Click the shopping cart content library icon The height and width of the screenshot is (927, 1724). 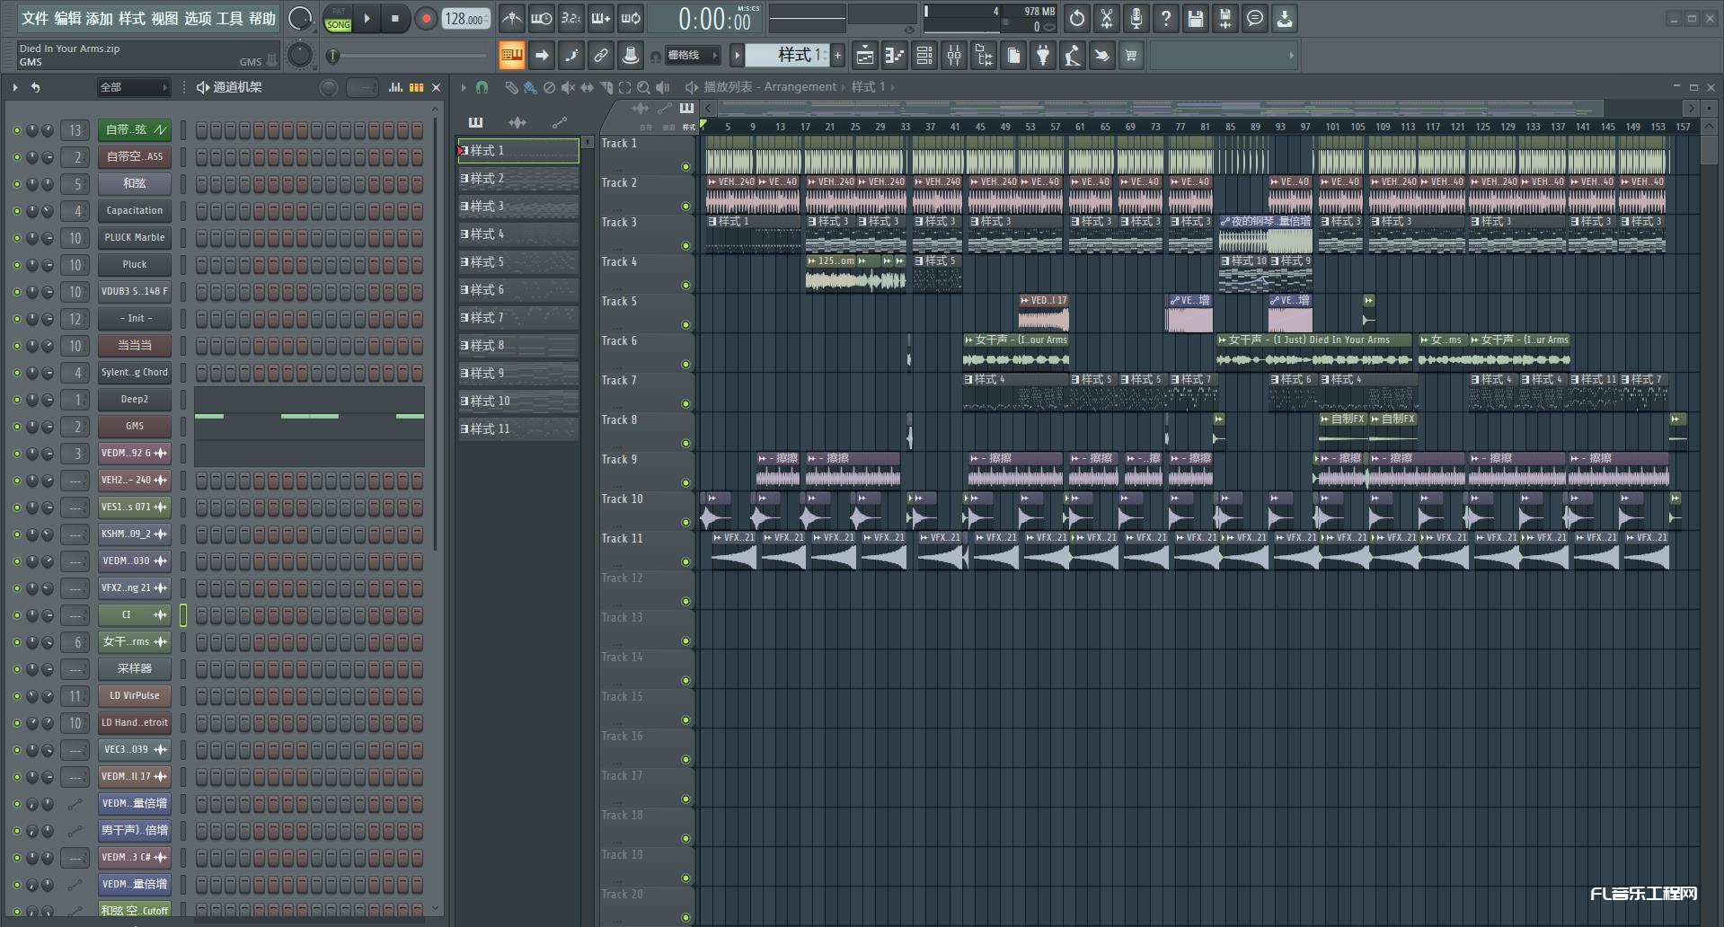point(1131,56)
